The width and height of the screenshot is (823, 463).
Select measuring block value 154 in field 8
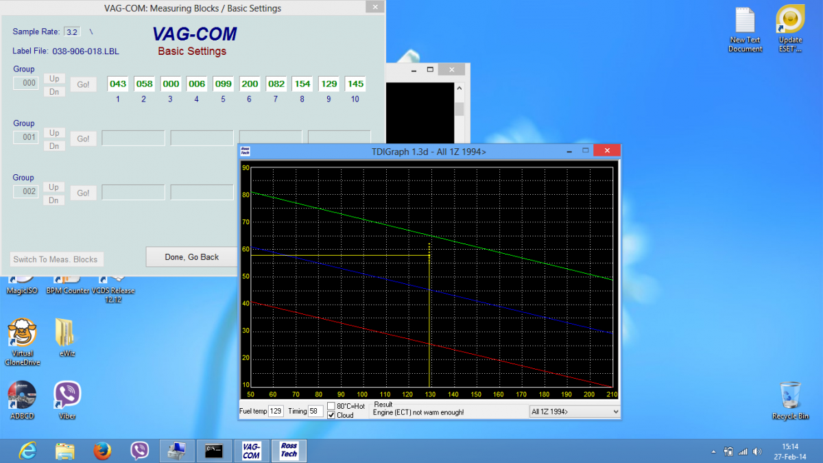point(302,84)
